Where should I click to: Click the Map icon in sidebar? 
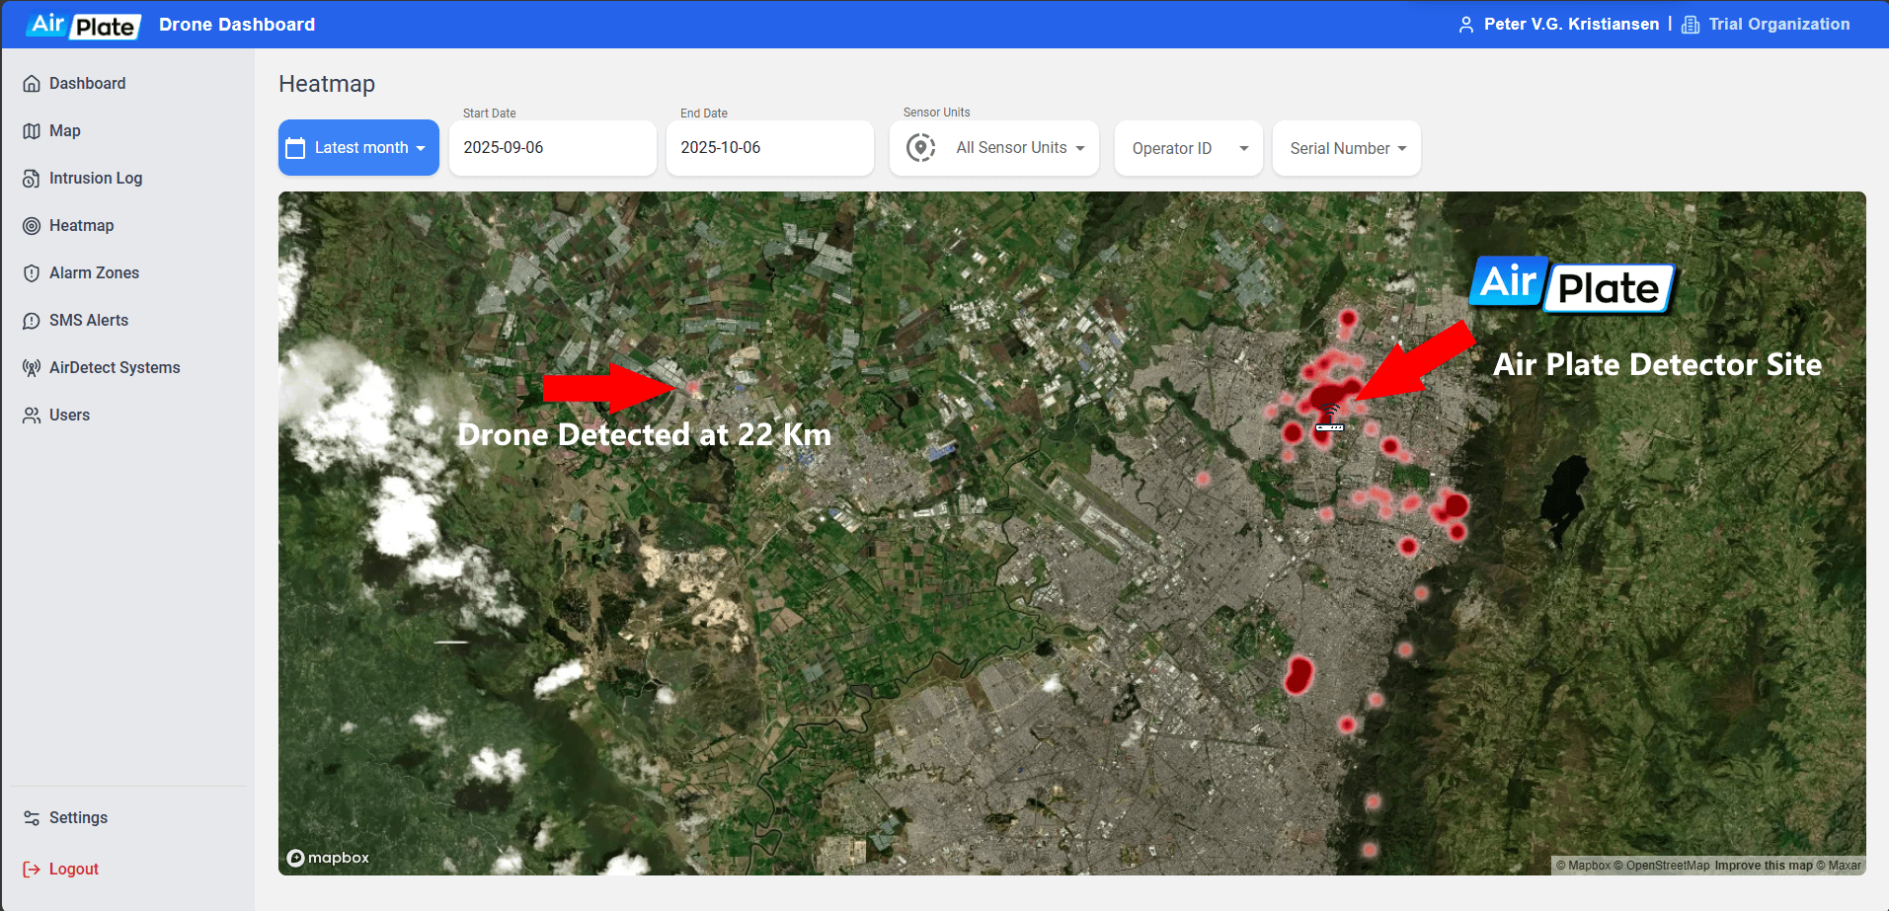(x=32, y=131)
